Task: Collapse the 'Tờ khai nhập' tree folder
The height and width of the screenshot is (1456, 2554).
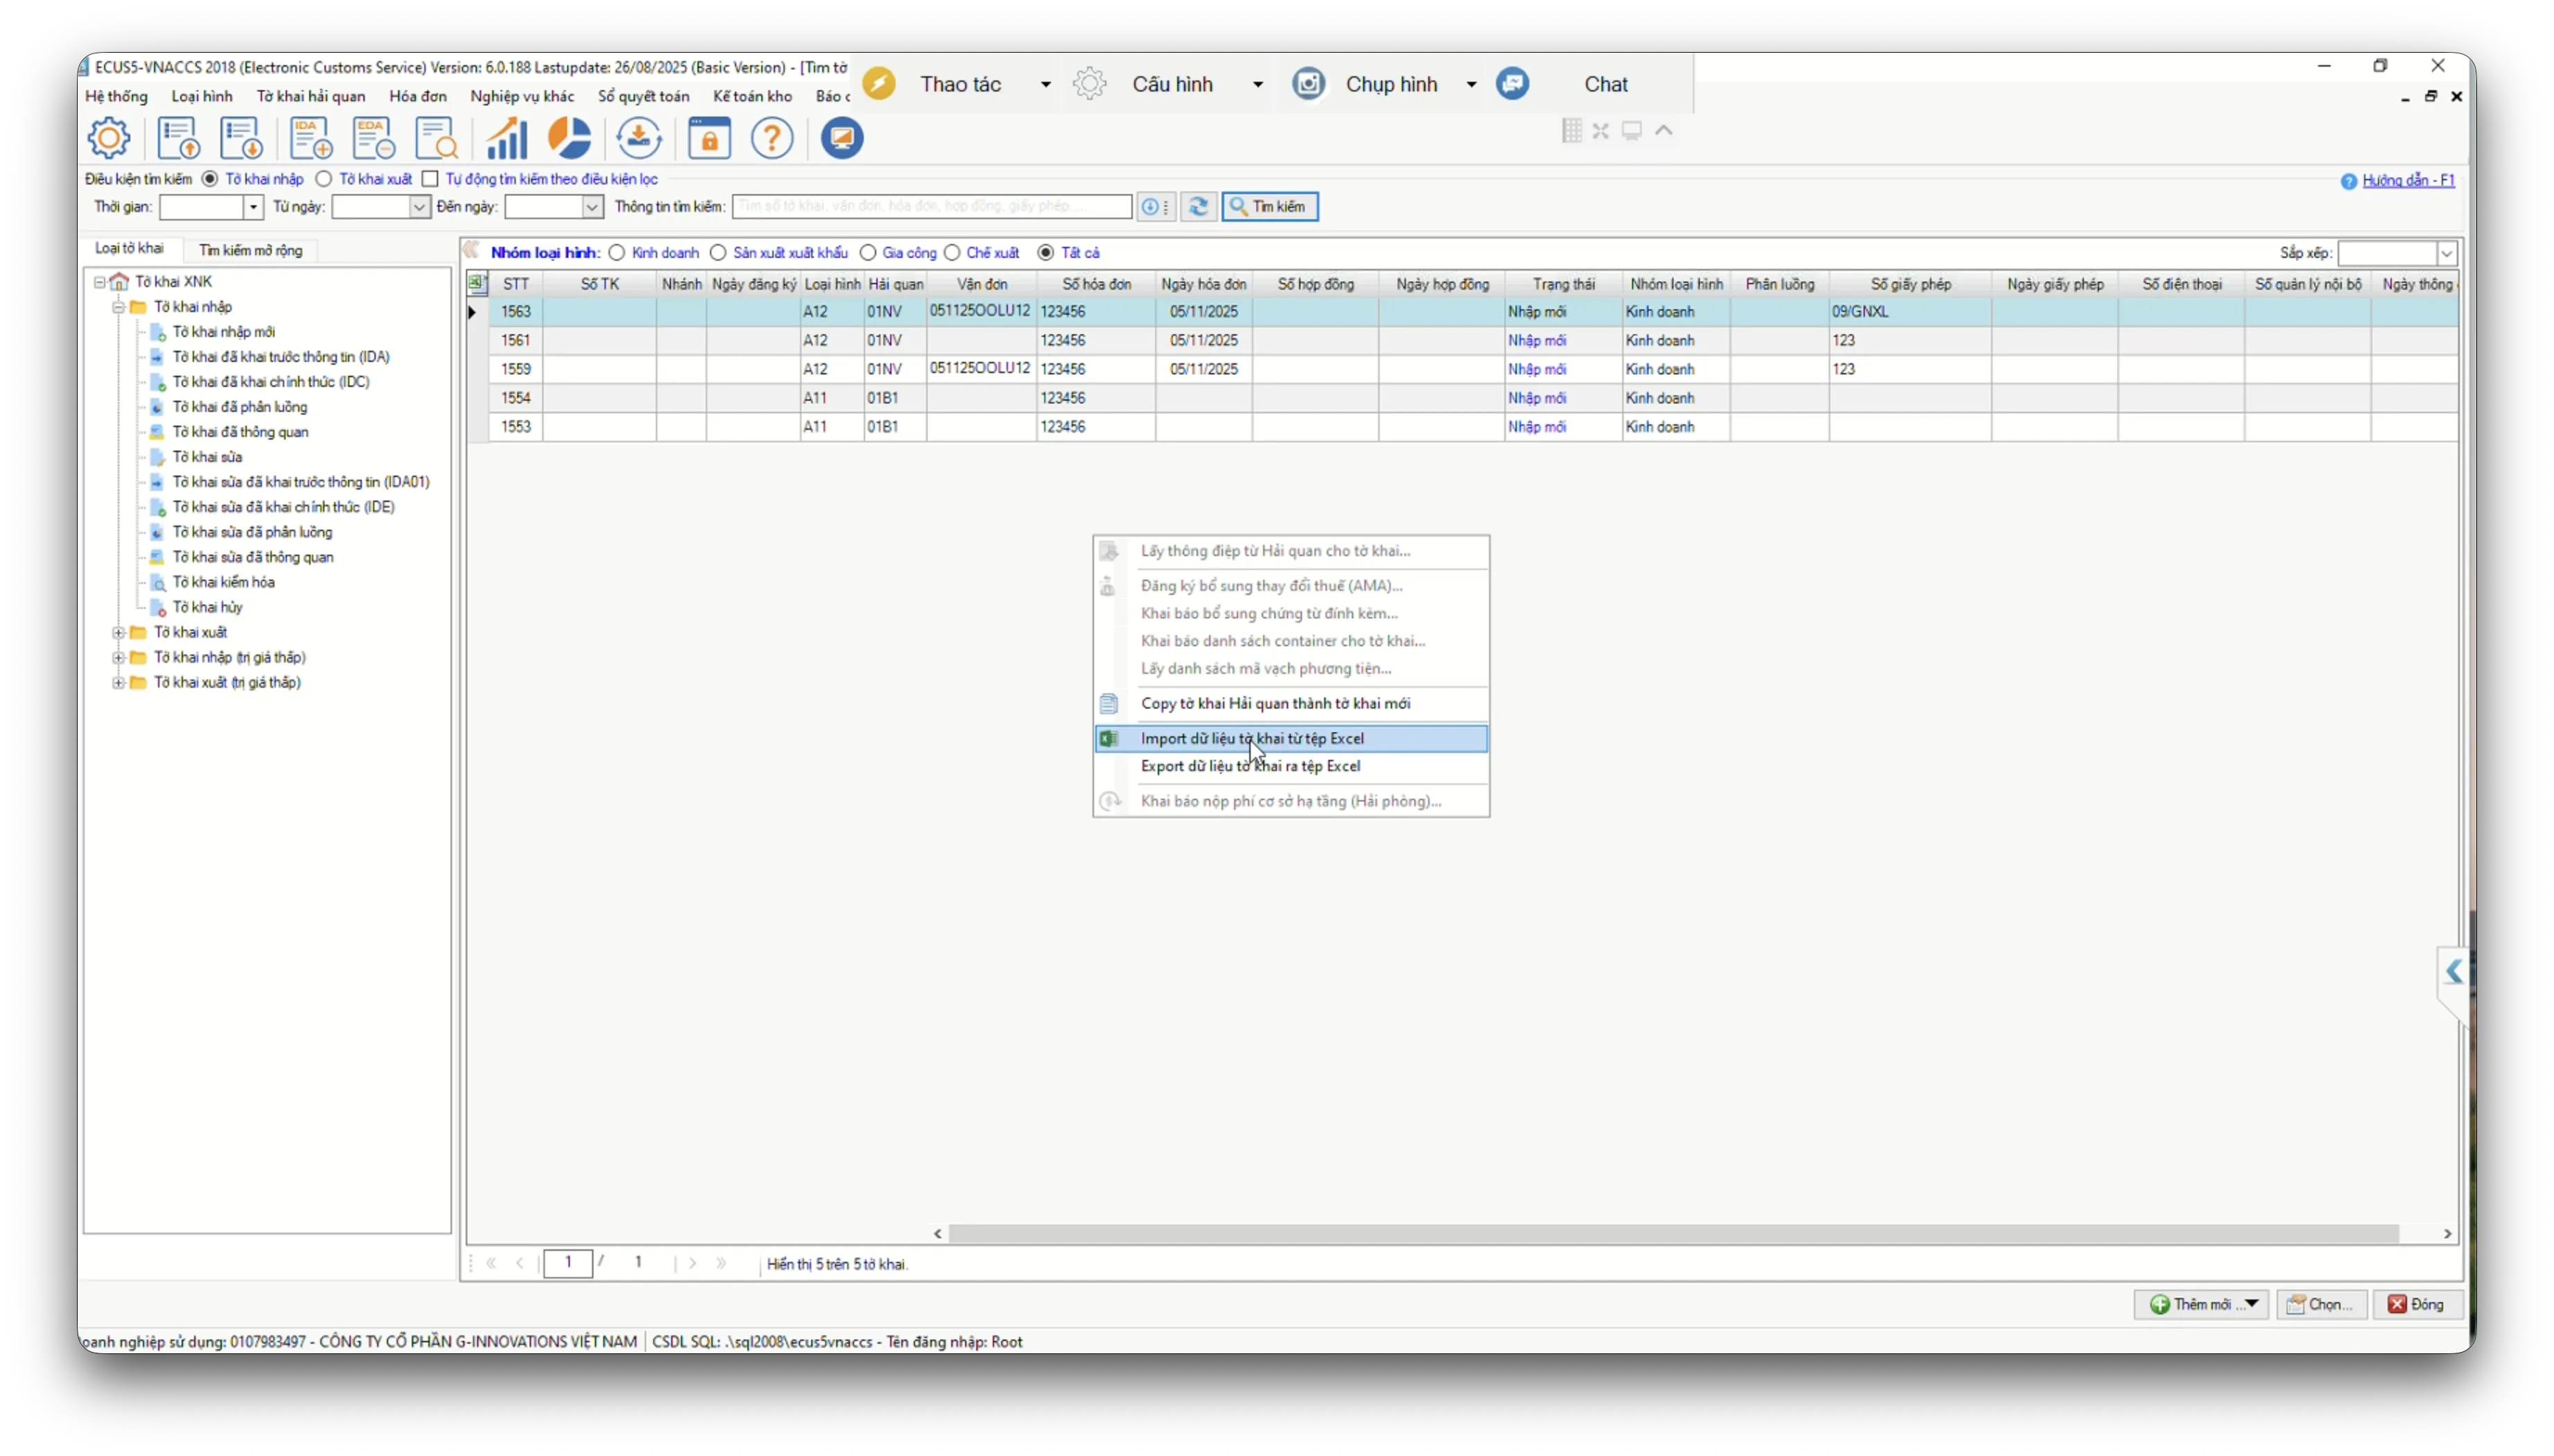Action: [118, 307]
